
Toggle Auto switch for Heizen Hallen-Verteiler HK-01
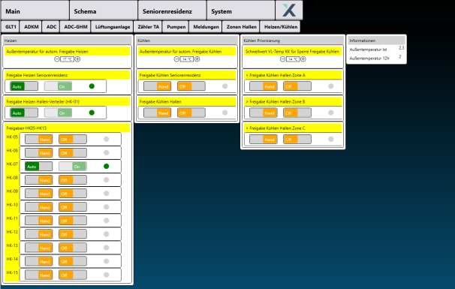[x=24, y=113]
